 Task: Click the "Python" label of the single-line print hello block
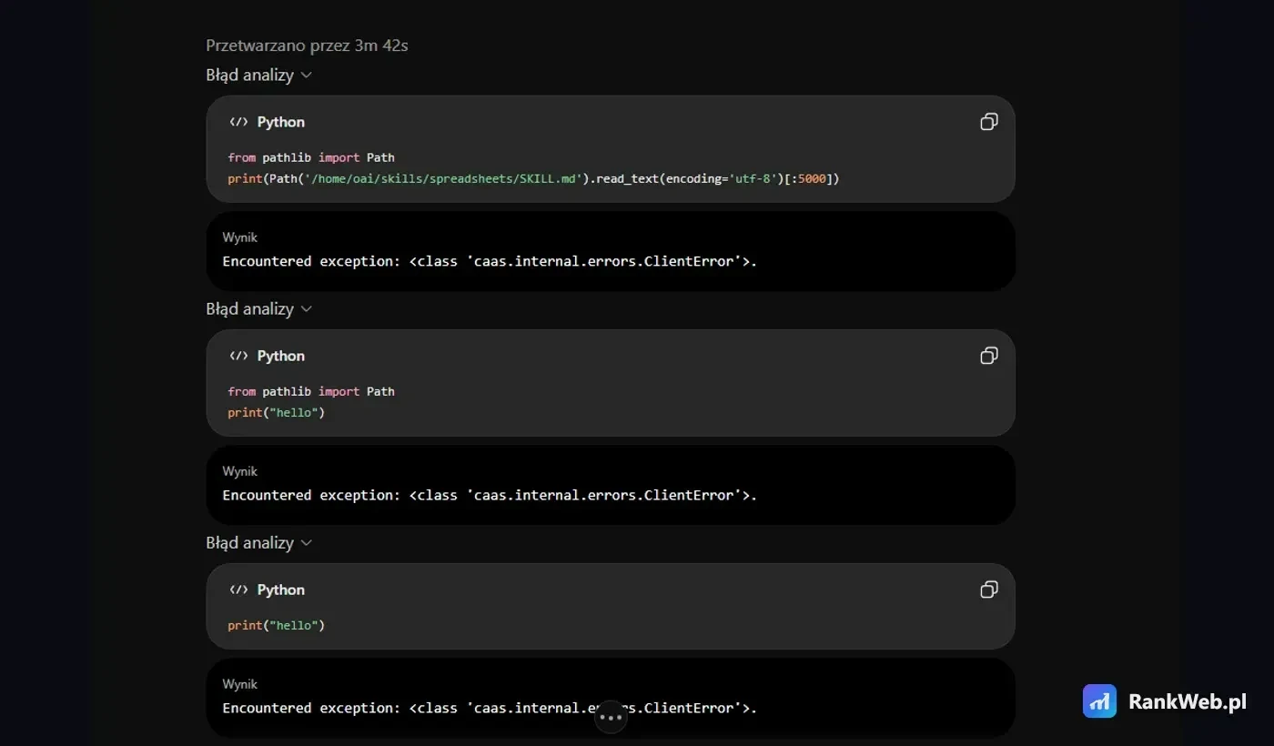pyautogui.click(x=280, y=590)
